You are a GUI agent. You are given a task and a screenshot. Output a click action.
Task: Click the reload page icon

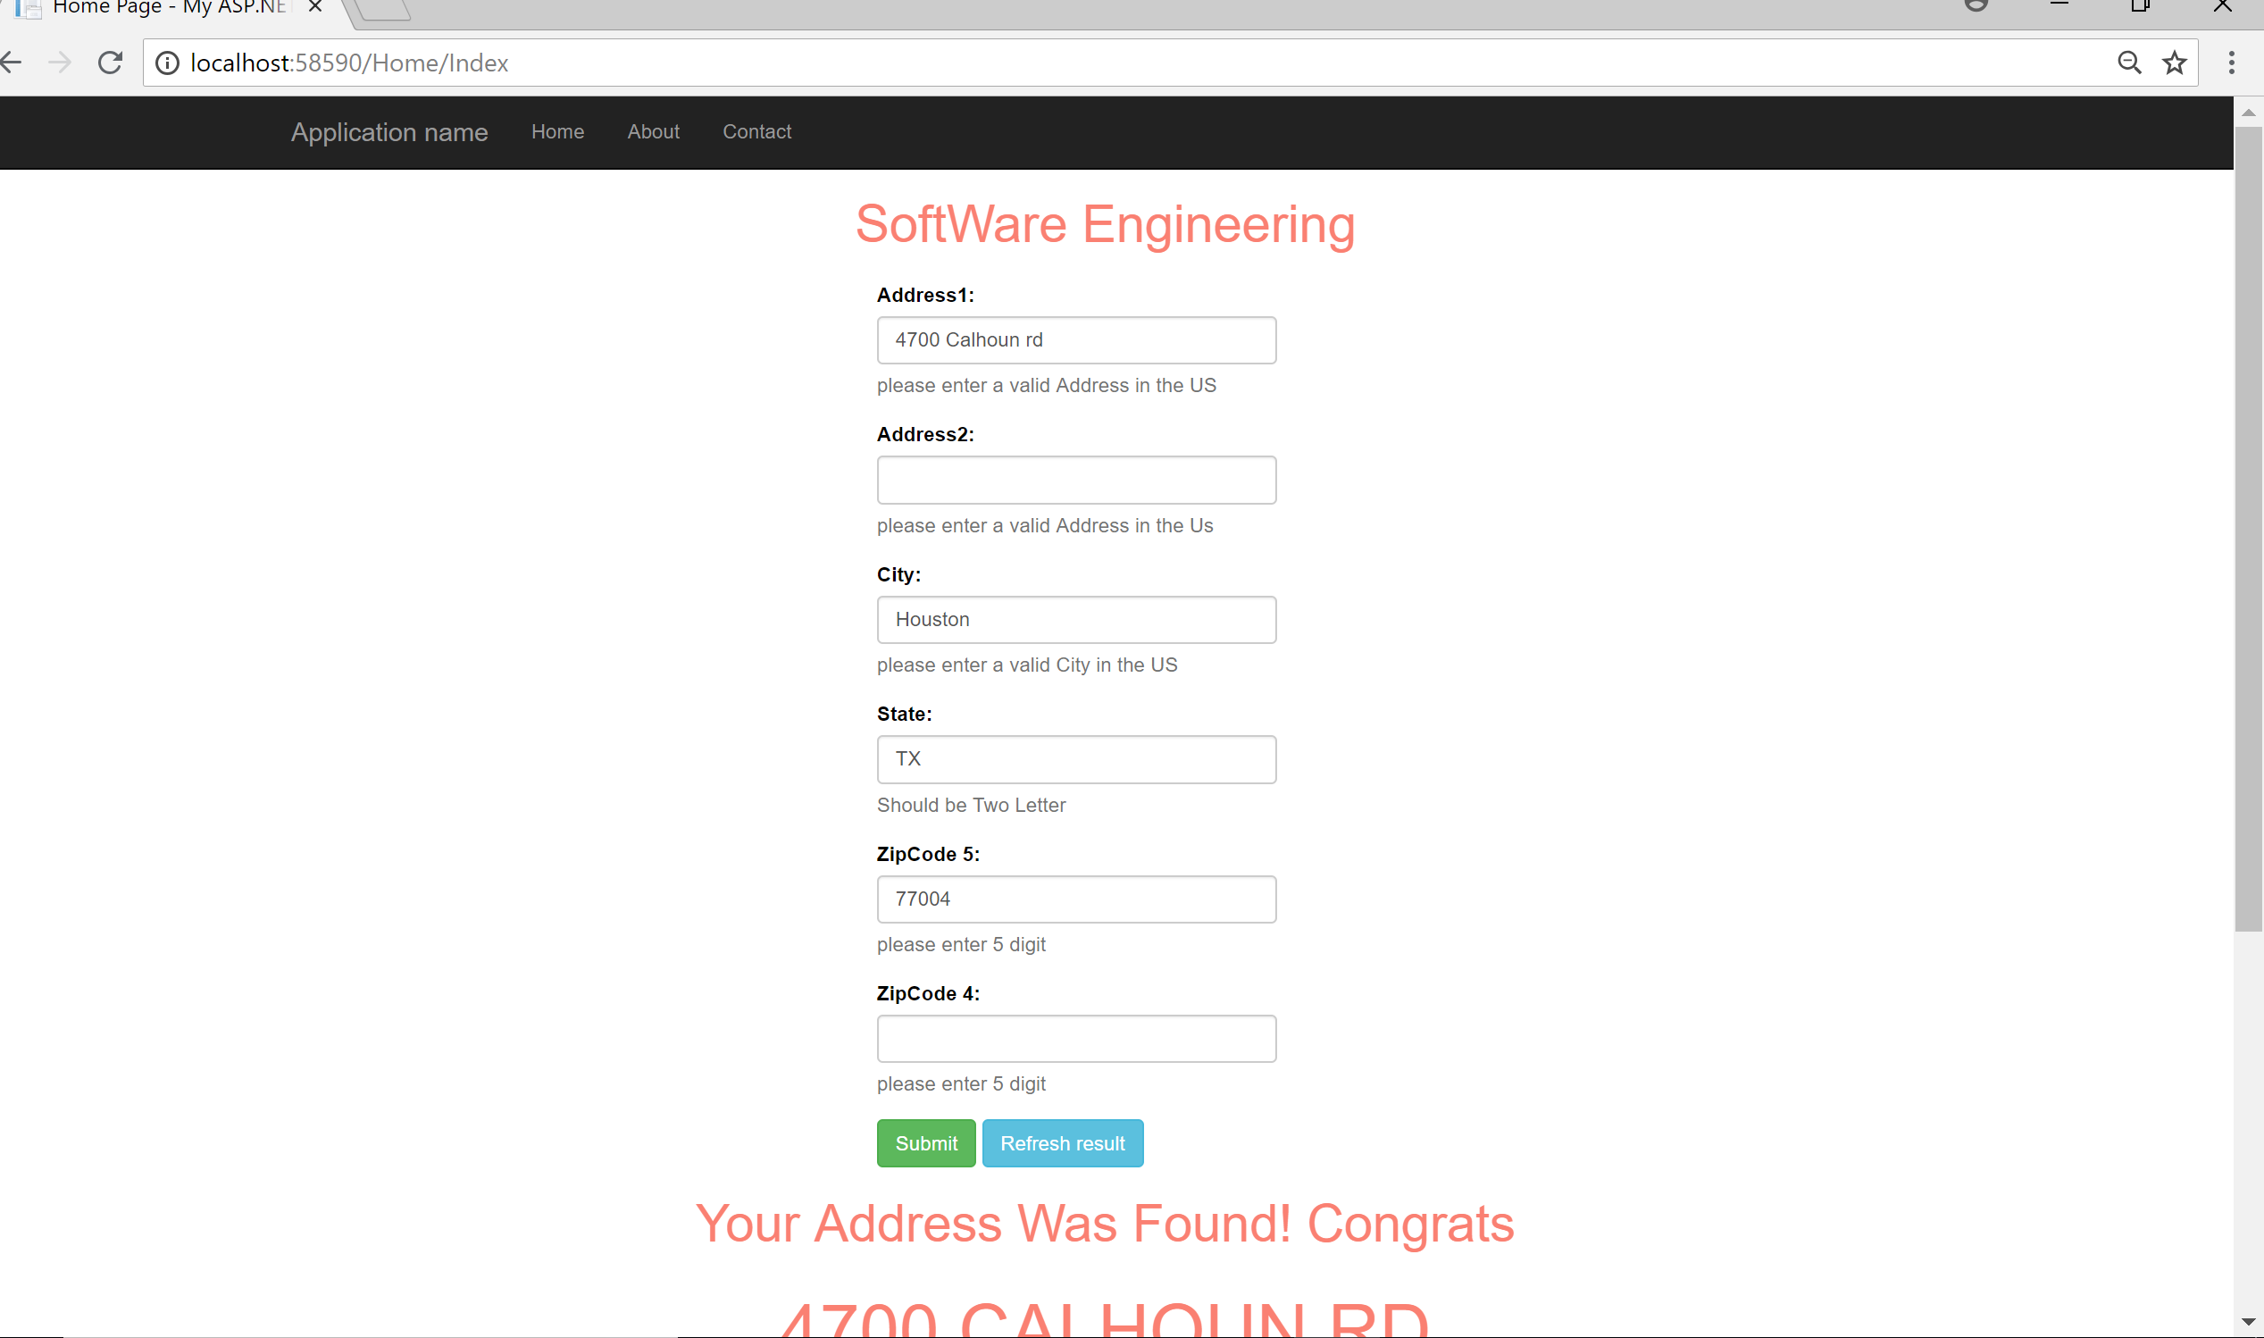pyautogui.click(x=110, y=63)
